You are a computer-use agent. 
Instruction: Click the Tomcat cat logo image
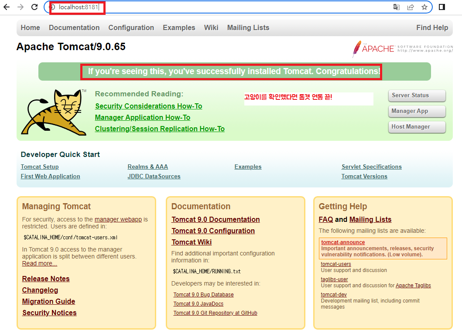[x=54, y=112]
